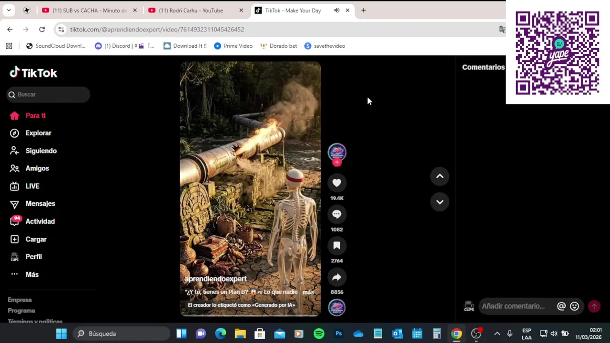Like the video with the heart icon
The height and width of the screenshot is (343, 610).
tap(336, 183)
